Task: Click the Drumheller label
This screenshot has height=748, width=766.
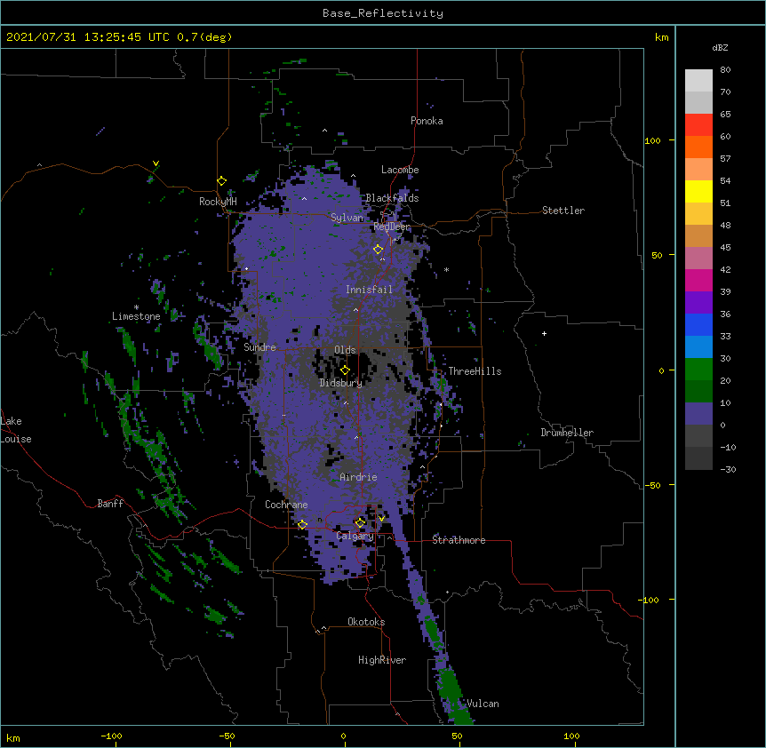Action: (x=567, y=433)
